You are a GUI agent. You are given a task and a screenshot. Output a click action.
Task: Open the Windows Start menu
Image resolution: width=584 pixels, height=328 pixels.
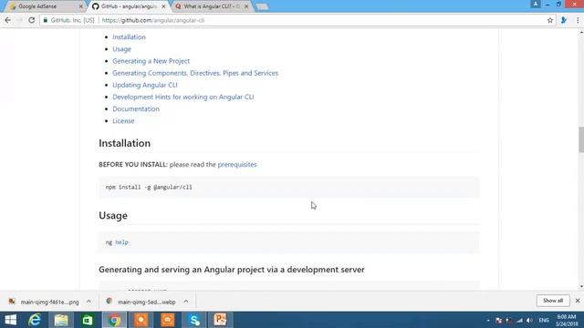(x=10, y=320)
